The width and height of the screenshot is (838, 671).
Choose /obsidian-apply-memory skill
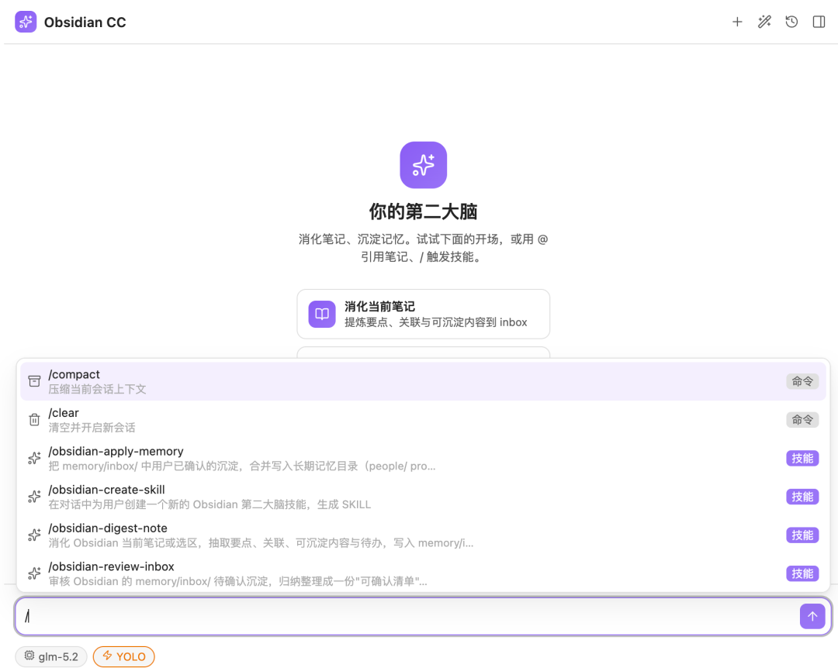tap(424, 458)
